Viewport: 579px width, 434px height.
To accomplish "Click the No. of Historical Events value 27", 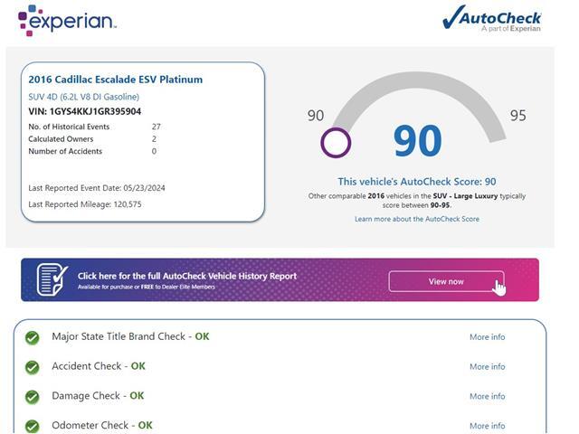I will click(157, 127).
